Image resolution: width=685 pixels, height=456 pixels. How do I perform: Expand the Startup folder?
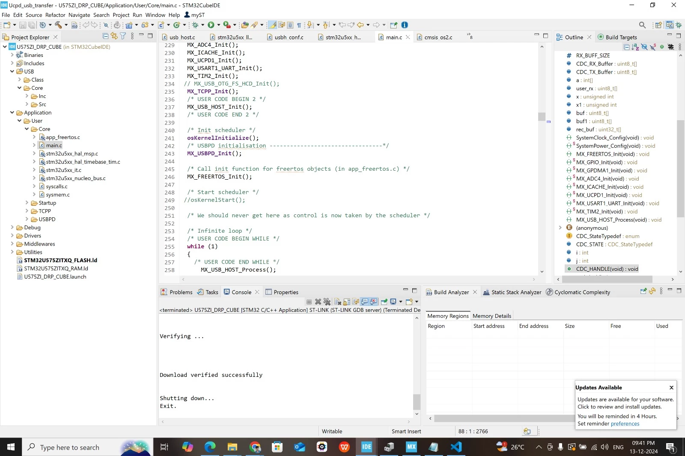point(27,203)
